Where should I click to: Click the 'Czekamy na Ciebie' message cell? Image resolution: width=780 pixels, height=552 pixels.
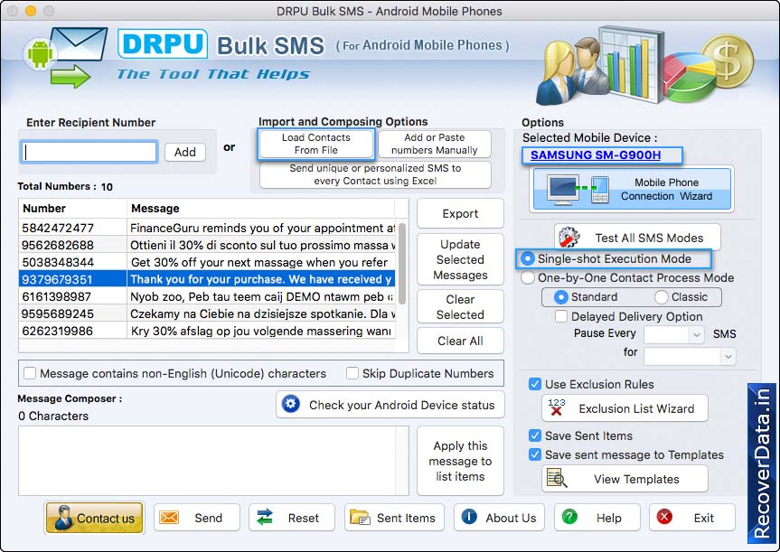pyautogui.click(x=262, y=313)
